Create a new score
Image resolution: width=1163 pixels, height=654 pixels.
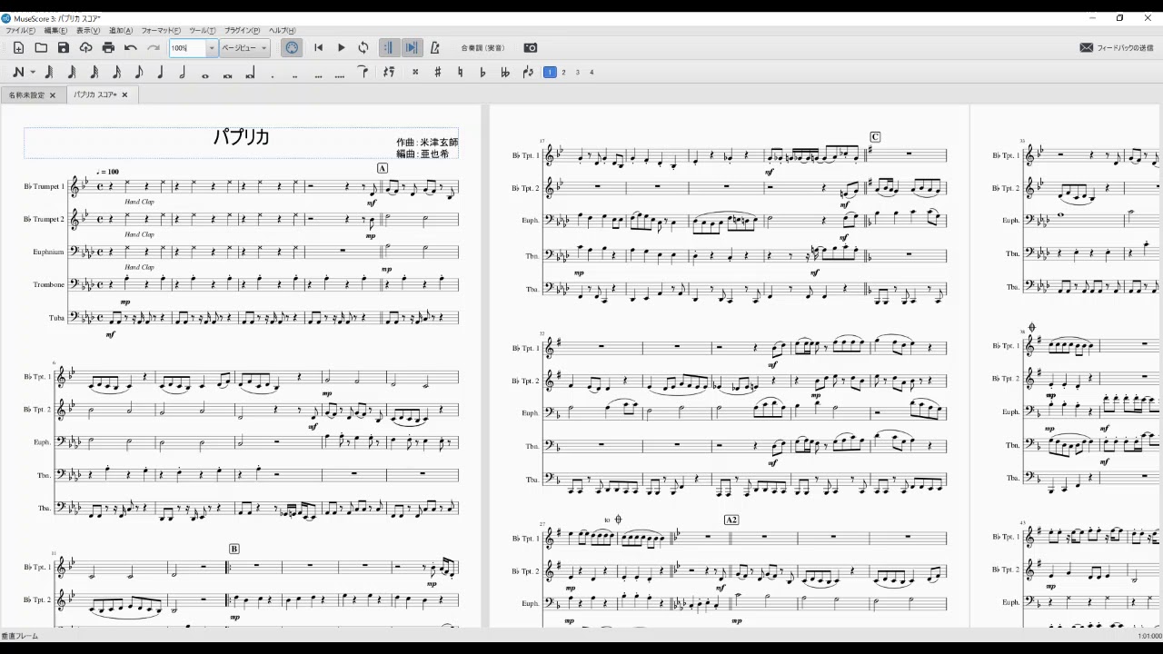18,48
